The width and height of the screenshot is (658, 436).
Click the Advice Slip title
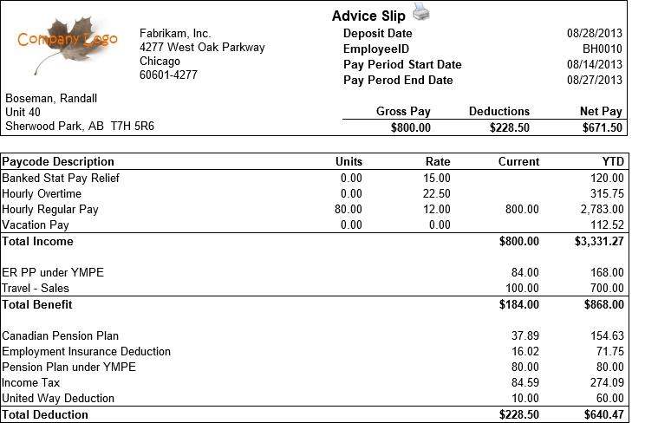click(367, 16)
